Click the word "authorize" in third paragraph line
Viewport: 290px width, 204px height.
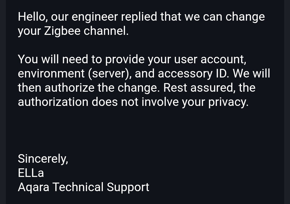[69, 88]
